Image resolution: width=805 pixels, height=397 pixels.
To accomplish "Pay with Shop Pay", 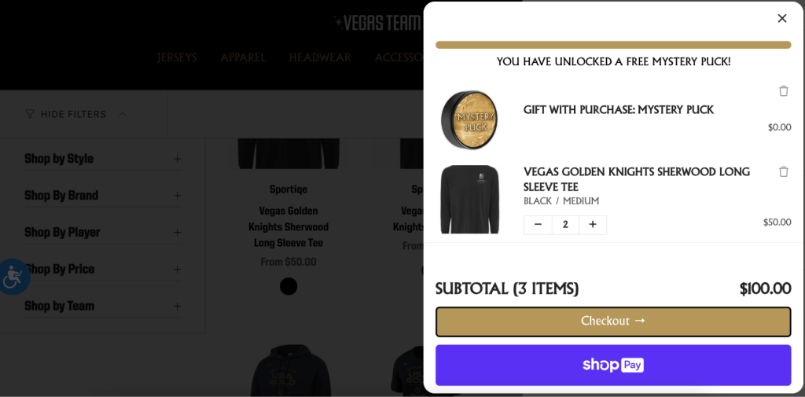I will [x=613, y=366].
